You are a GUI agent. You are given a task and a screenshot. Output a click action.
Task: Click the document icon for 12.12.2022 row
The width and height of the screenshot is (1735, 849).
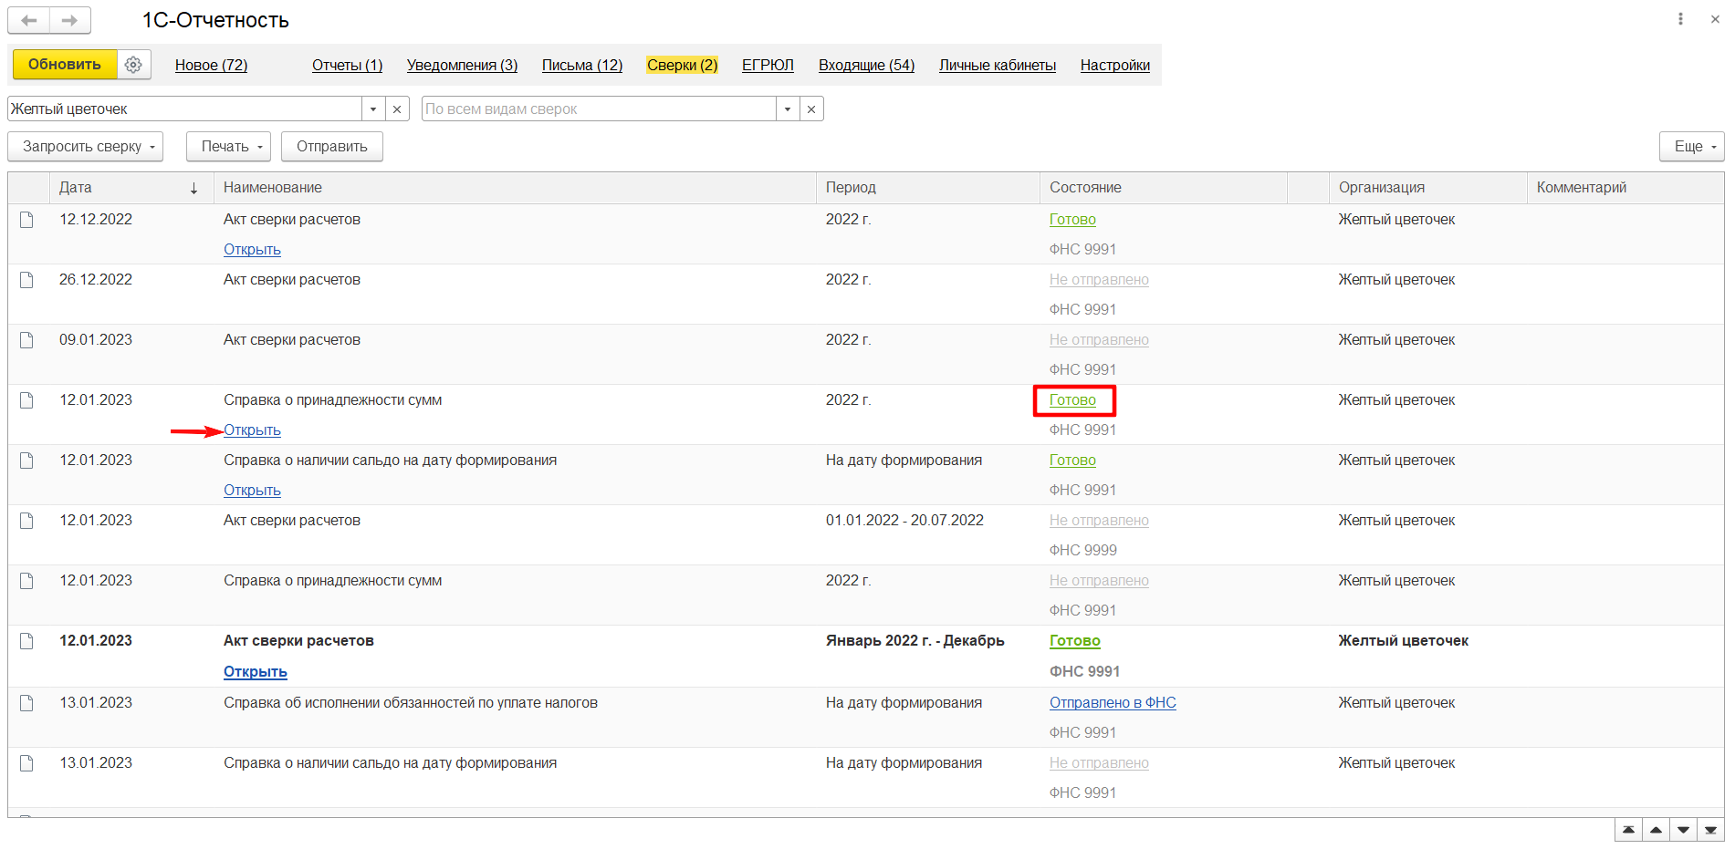tap(26, 220)
